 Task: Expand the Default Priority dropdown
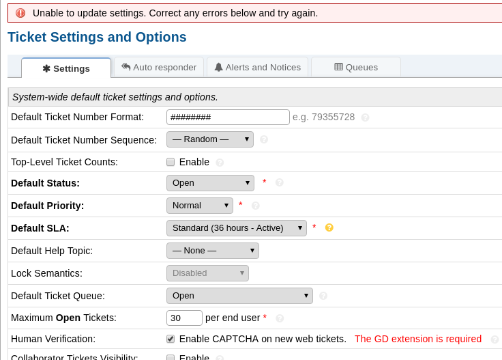pos(199,206)
